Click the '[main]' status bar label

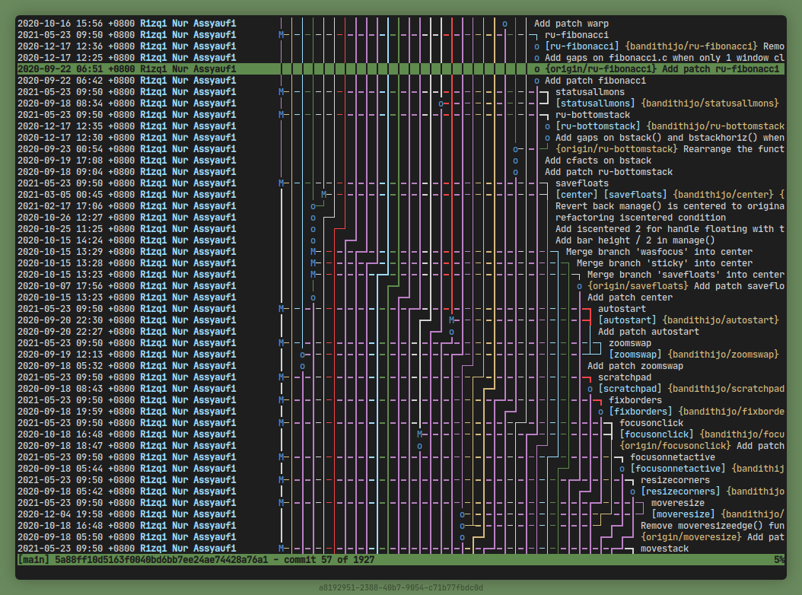point(33,560)
